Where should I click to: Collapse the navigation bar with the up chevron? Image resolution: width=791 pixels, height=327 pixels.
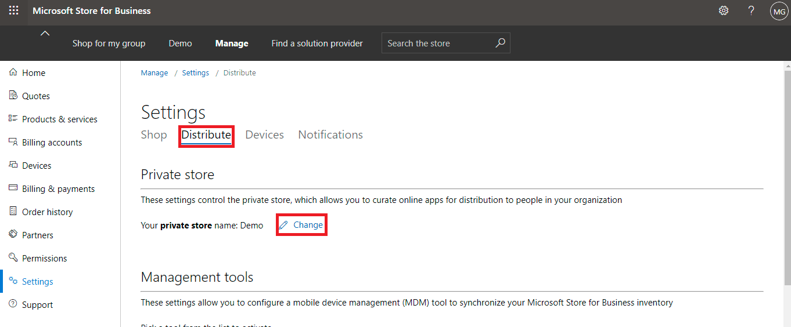(x=45, y=34)
